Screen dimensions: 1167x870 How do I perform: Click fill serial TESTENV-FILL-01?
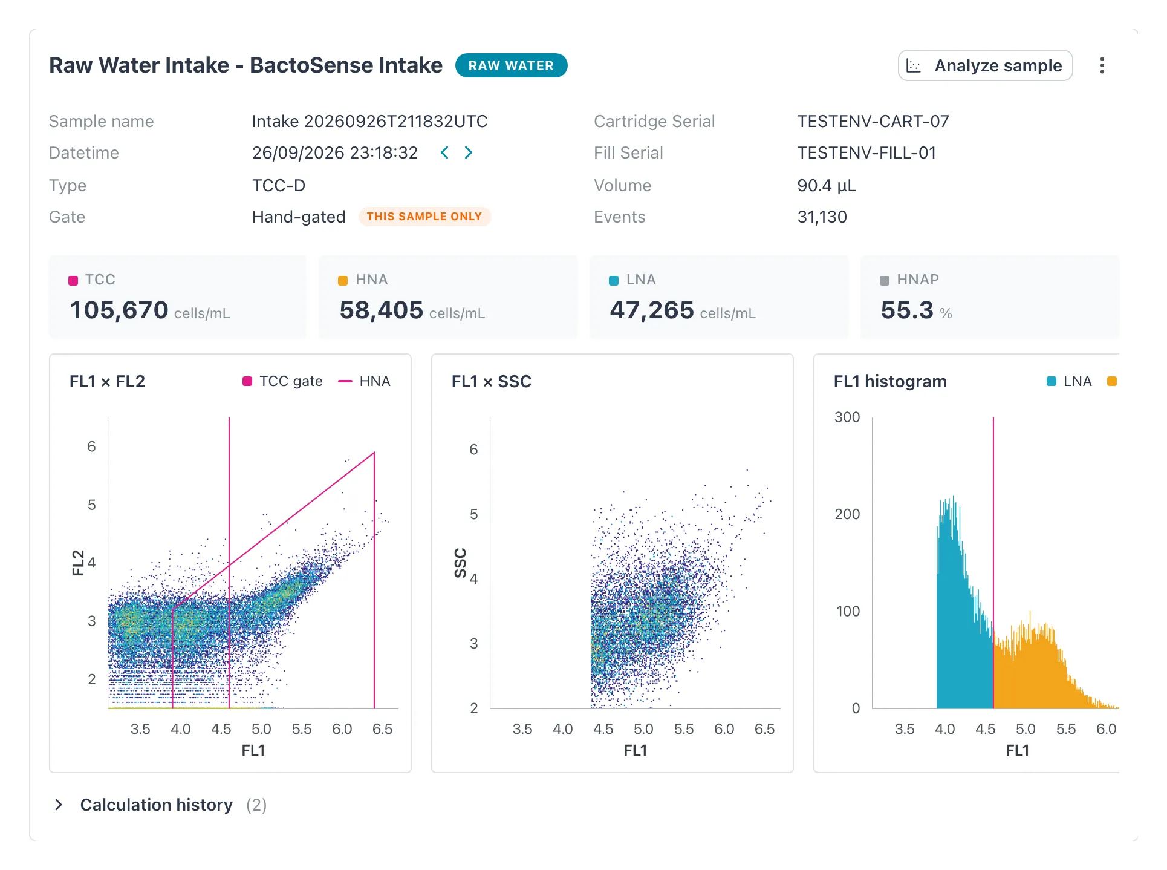(866, 152)
